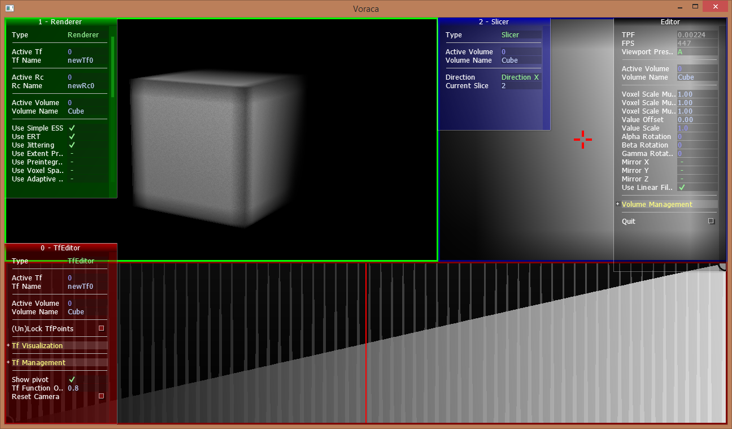Click the 1 - Renderer panel title bar
This screenshot has width=732, height=429.
click(60, 22)
